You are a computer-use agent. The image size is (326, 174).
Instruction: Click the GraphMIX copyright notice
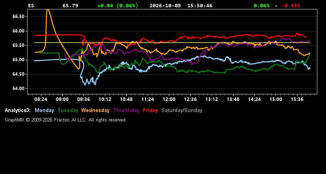click(66, 120)
